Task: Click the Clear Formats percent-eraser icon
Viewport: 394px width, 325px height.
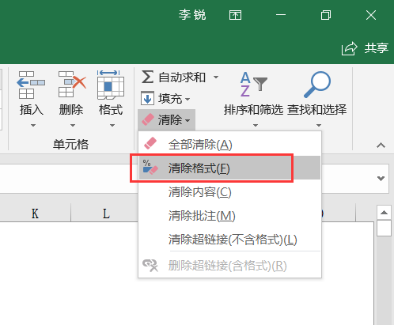Action: (150, 167)
